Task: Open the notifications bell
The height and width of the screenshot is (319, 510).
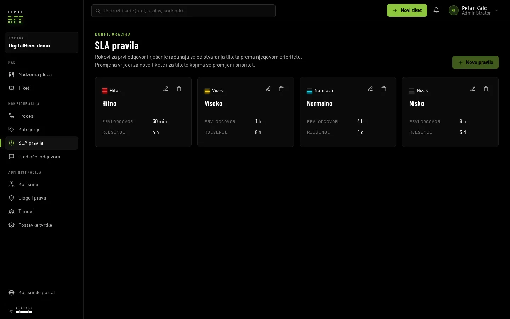Action: (436, 10)
